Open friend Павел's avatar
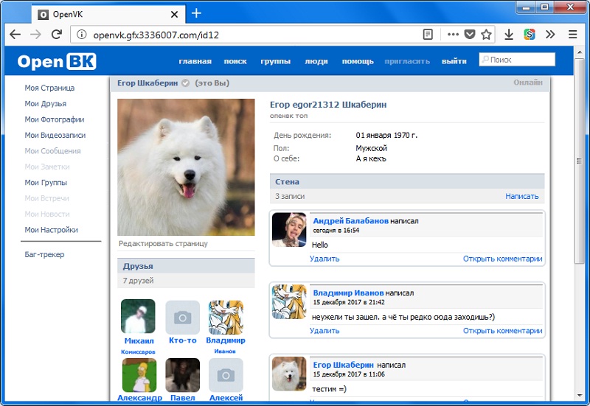 point(182,375)
